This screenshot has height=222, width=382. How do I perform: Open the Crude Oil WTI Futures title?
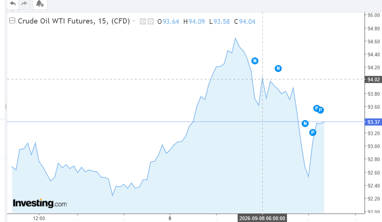click(x=74, y=21)
